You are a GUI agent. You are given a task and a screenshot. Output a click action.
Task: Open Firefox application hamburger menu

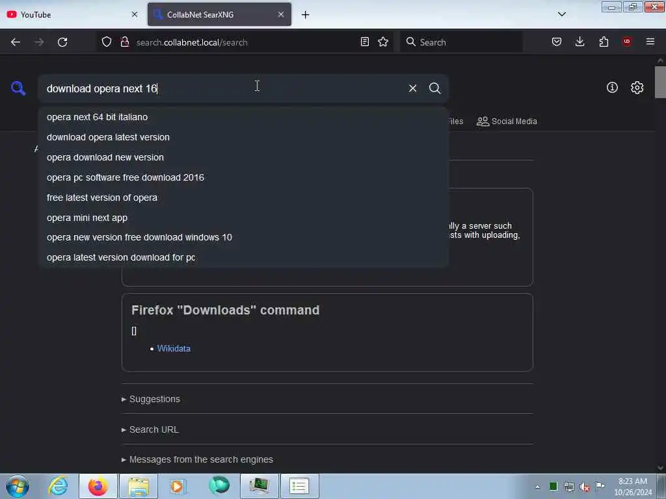click(x=650, y=42)
